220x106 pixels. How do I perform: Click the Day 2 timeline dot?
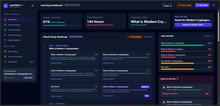click(x=44, y=104)
